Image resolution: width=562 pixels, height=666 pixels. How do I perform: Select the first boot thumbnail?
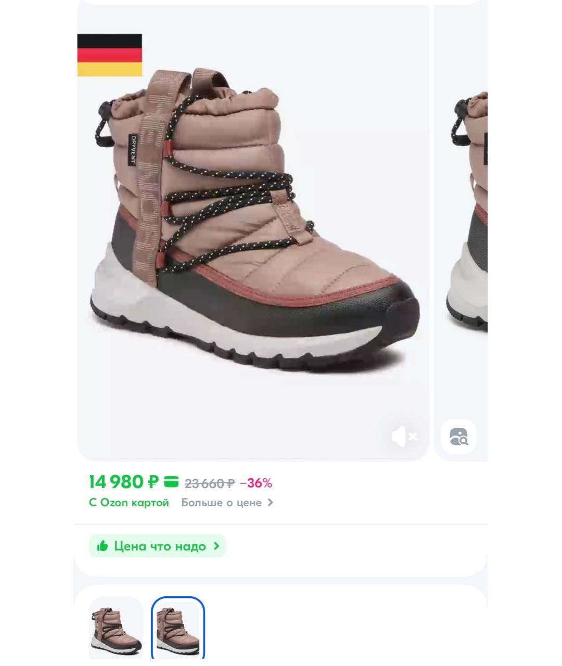(116, 627)
